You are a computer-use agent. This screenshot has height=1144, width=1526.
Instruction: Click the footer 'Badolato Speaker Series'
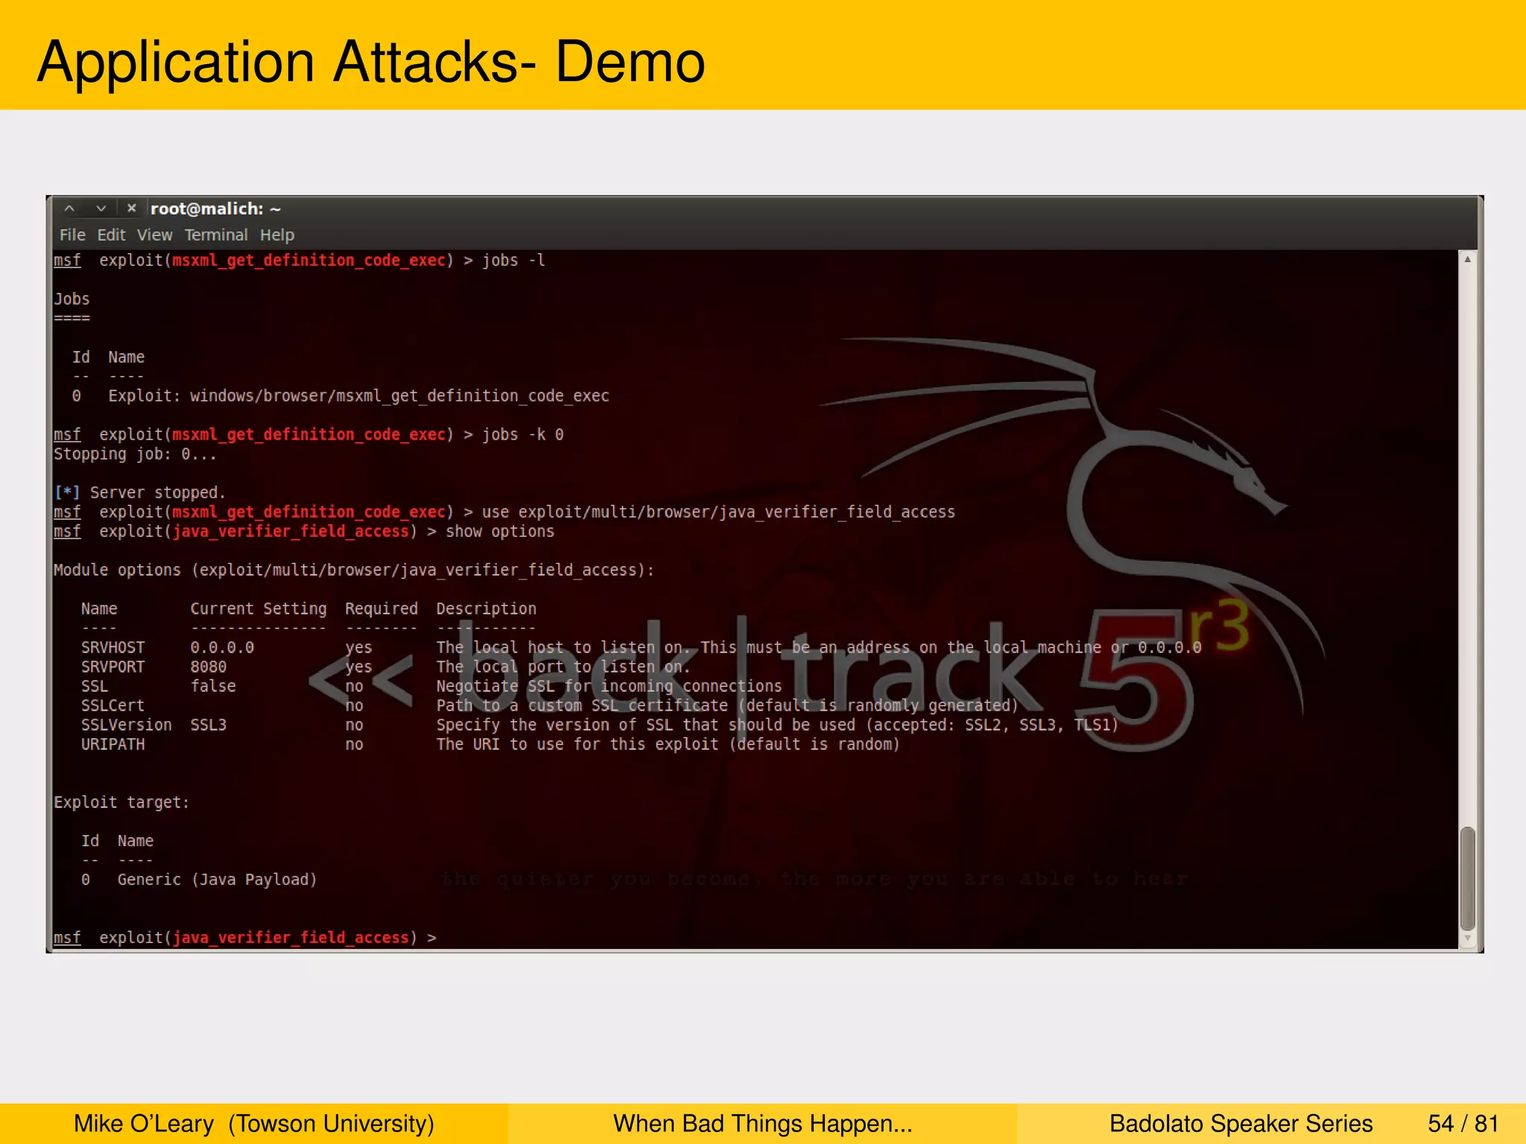[x=1241, y=1123]
